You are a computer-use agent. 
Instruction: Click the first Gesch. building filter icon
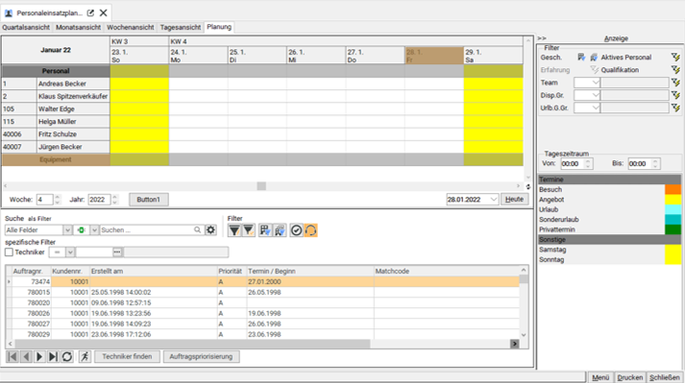coord(581,58)
